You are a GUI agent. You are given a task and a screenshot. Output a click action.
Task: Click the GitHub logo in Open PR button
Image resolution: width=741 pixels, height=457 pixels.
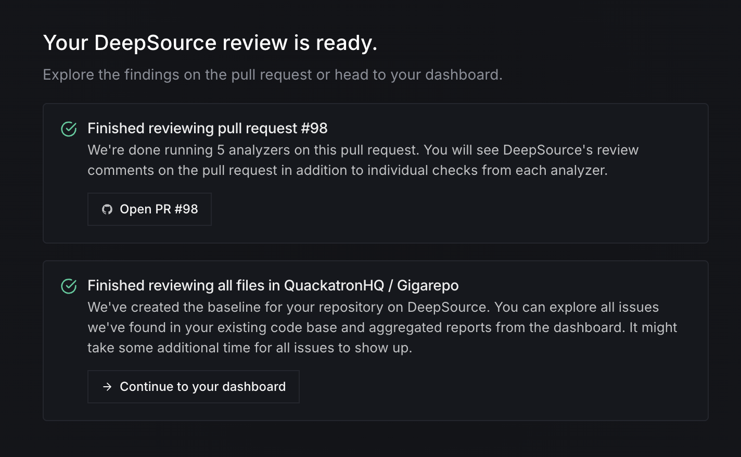(x=107, y=209)
